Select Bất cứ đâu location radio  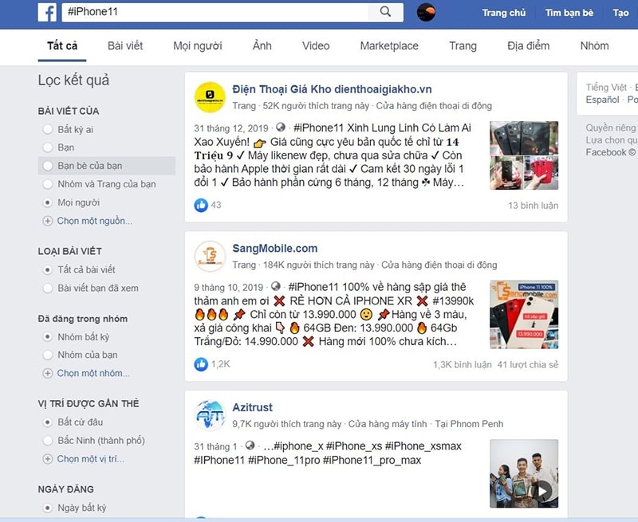pos(48,422)
